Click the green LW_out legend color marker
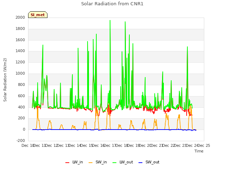This screenshot has height=169, width=225. 114,163
